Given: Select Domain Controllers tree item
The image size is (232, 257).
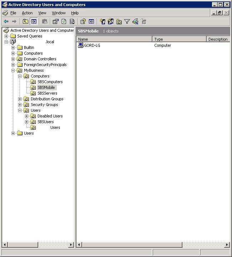Looking at the screenshot, I should [40, 59].
